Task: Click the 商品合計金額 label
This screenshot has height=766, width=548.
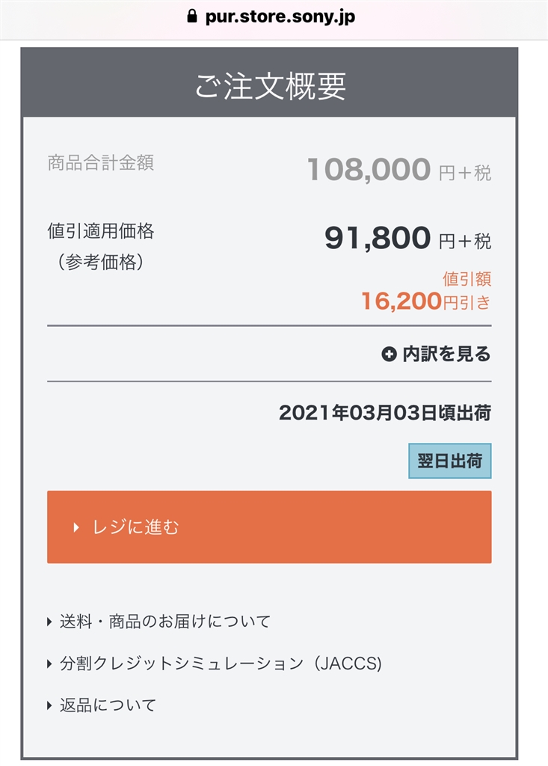Action: tap(100, 163)
